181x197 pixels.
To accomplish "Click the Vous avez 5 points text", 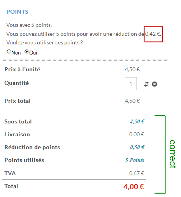I will point(29,25).
